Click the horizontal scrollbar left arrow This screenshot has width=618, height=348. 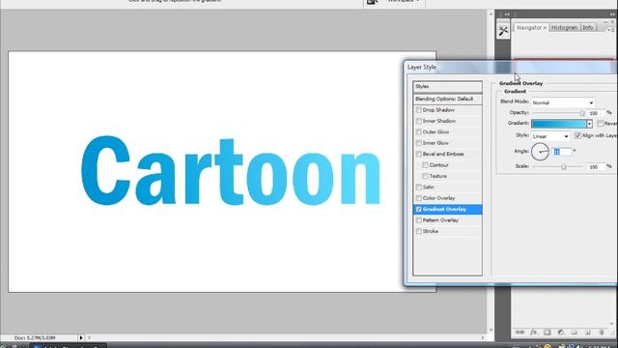(89, 337)
